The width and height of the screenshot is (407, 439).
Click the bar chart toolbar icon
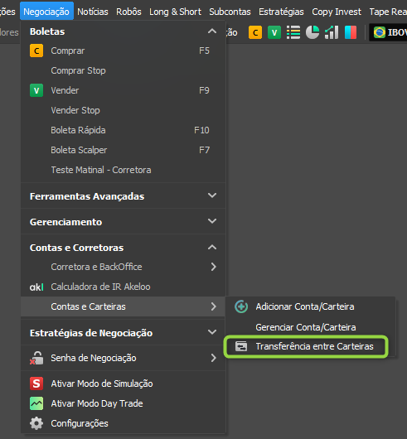coord(332,32)
